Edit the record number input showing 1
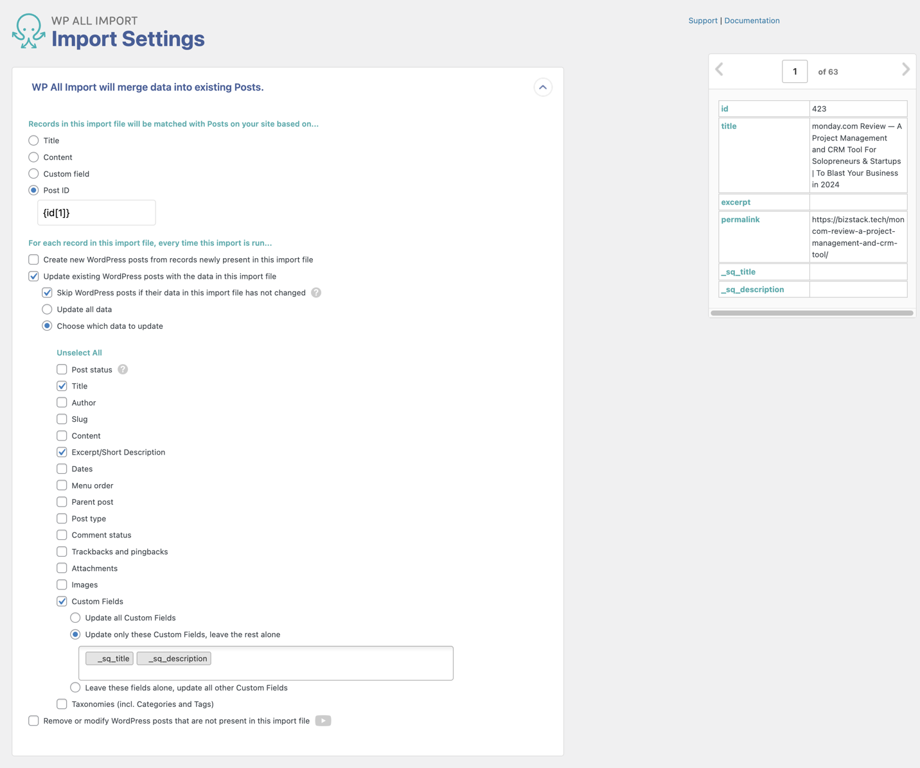 pyautogui.click(x=795, y=71)
